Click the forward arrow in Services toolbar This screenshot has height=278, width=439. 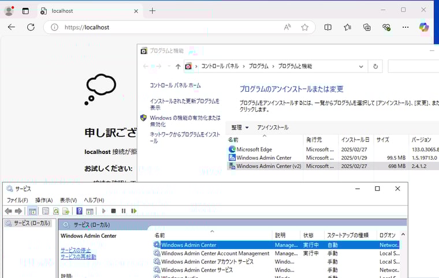tap(18, 211)
